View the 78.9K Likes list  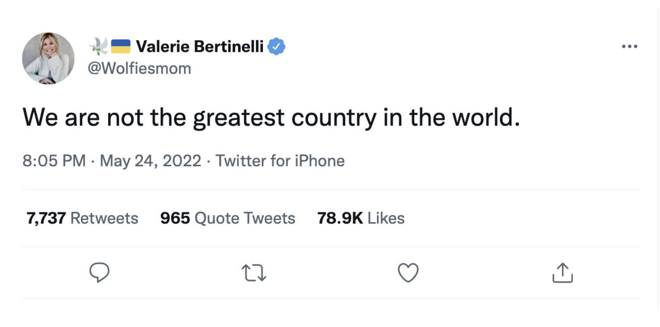(x=361, y=218)
